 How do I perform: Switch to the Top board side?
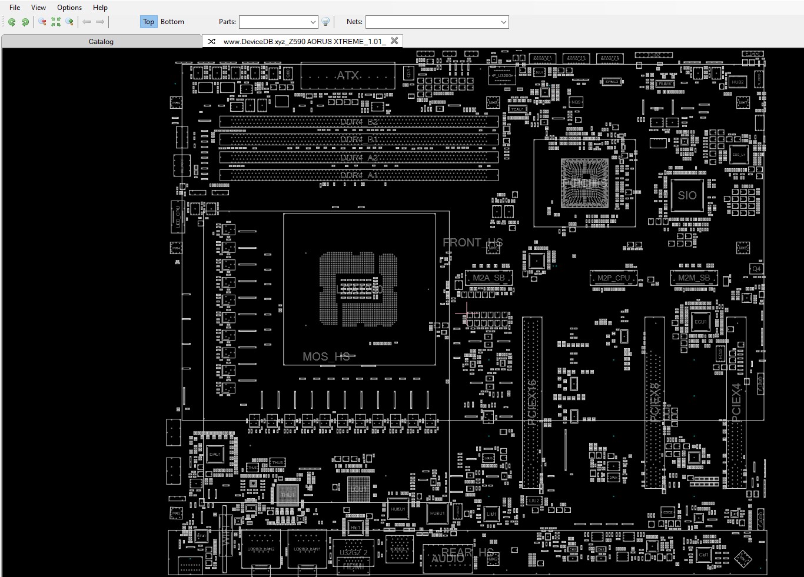pyautogui.click(x=148, y=22)
